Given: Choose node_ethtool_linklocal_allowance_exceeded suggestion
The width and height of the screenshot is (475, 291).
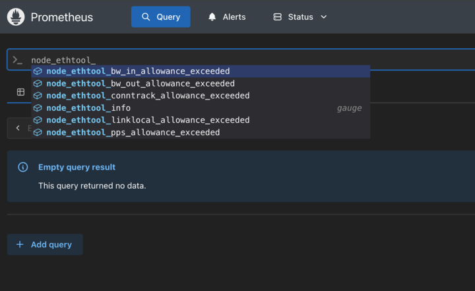Looking at the screenshot, I should pyautogui.click(x=201, y=120).
